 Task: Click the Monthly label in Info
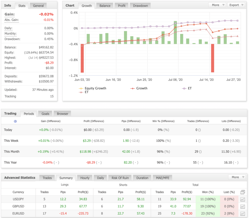[10, 34]
